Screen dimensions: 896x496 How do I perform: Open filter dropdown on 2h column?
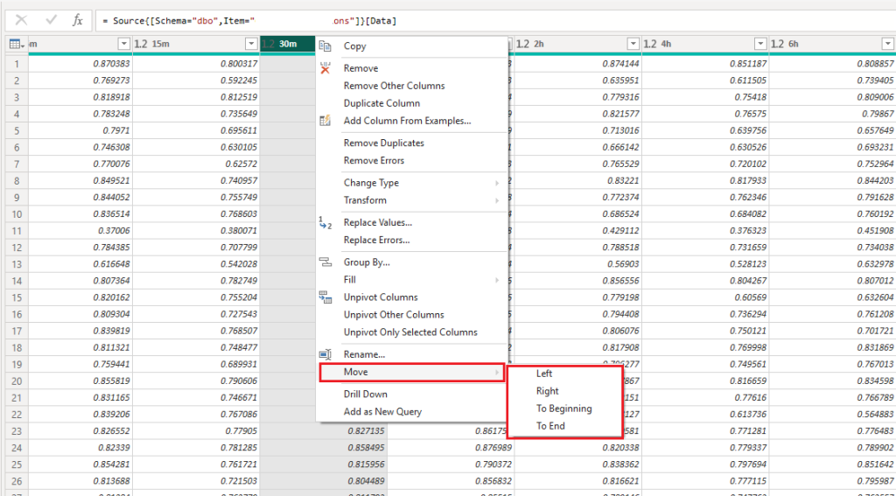pos(633,44)
